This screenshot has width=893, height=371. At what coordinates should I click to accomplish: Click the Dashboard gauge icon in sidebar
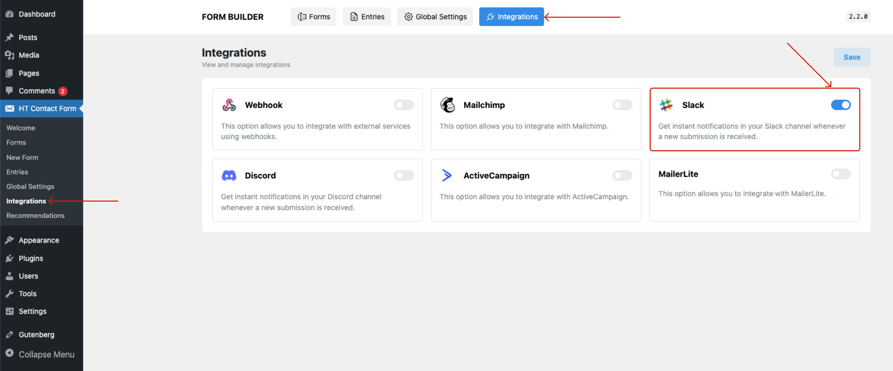(9, 14)
